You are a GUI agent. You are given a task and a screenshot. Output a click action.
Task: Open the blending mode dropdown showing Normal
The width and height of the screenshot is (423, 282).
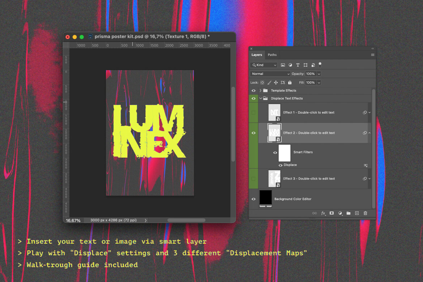[x=270, y=73]
